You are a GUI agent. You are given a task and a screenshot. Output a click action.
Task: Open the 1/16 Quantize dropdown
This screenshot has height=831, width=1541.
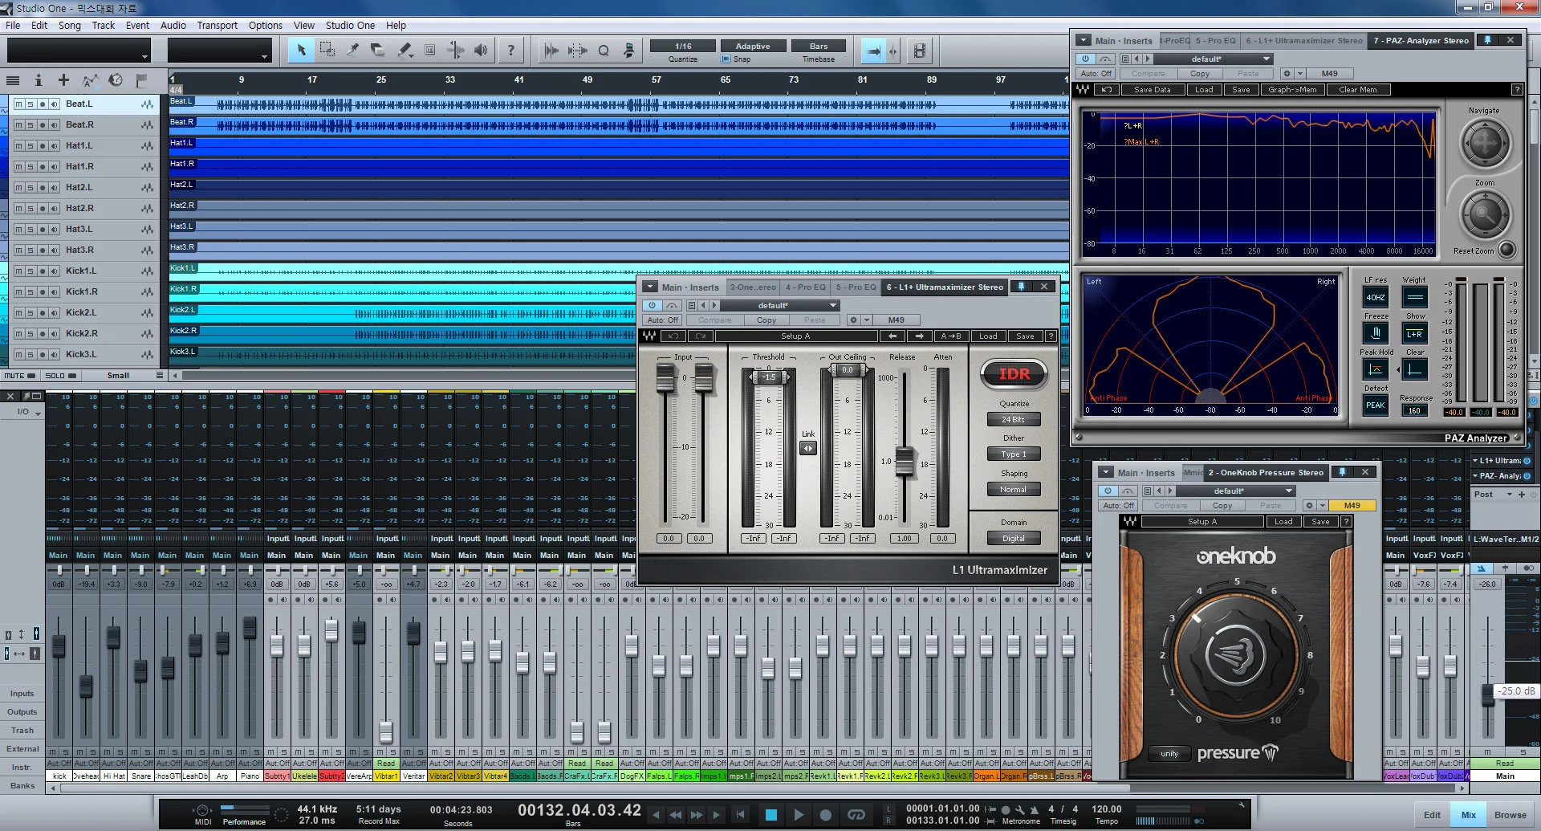(x=683, y=46)
